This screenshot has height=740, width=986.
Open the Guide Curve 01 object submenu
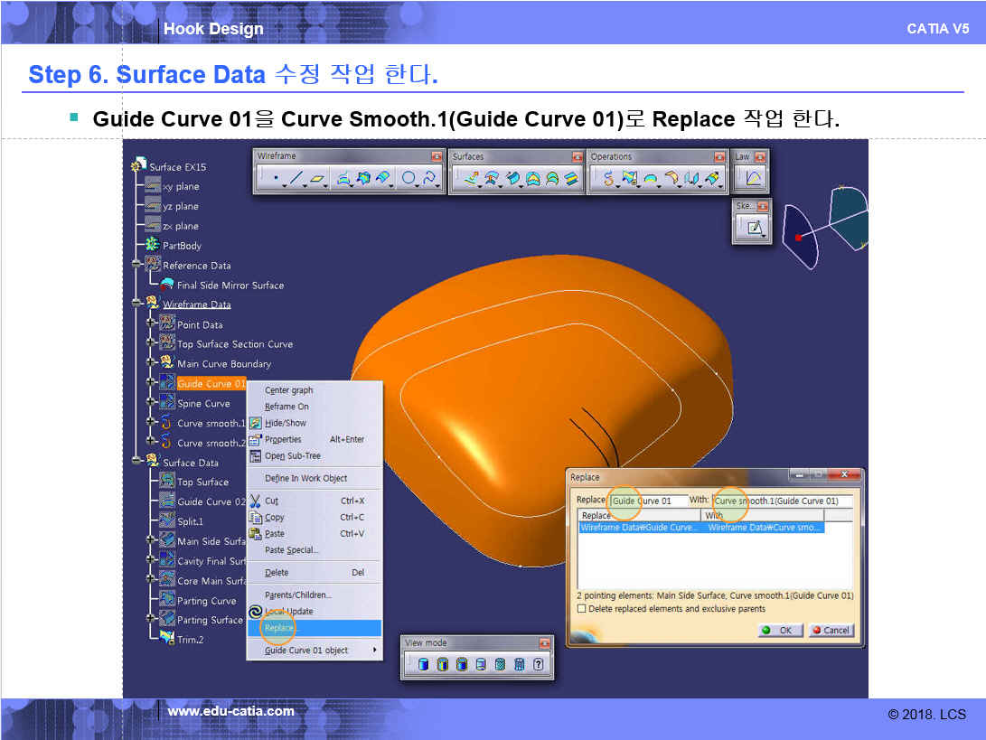[314, 651]
